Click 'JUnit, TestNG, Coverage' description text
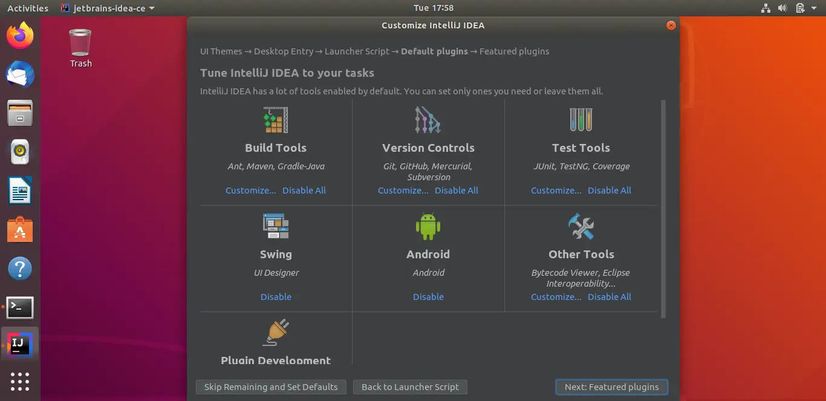Image resolution: width=826 pixels, height=401 pixels. pyautogui.click(x=581, y=166)
